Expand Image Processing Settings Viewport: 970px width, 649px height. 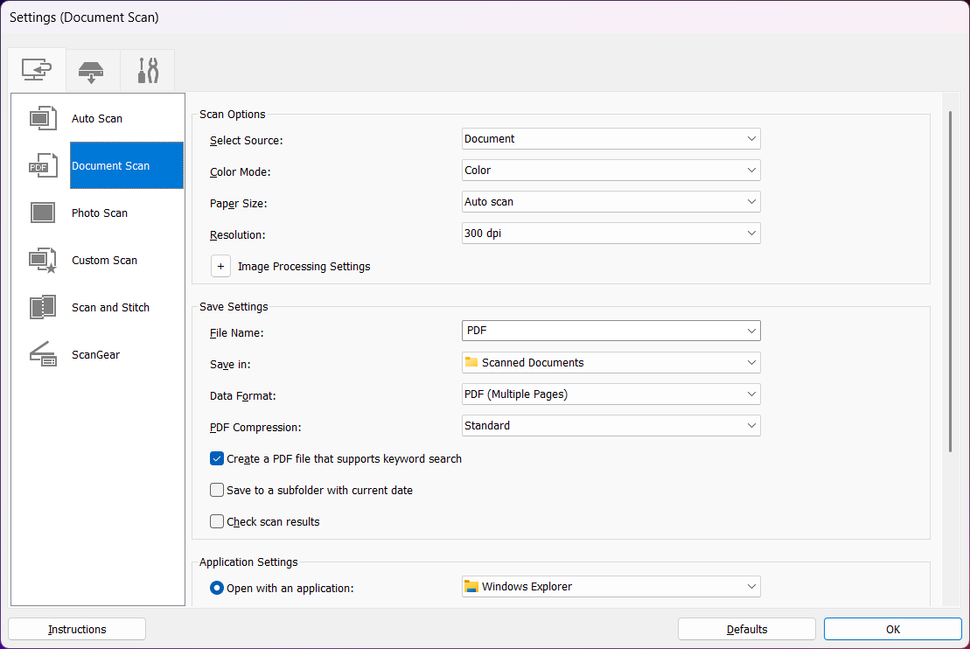coord(220,266)
